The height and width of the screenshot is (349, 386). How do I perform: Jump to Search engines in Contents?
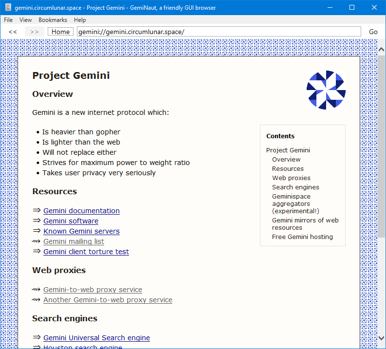point(295,187)
